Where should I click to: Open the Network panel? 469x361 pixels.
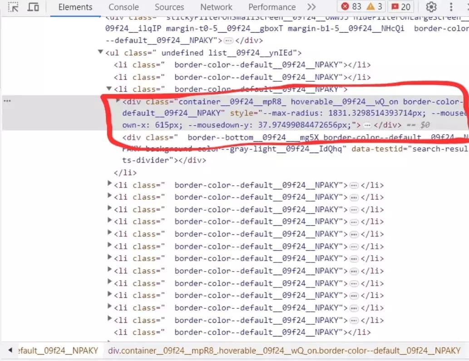(x=216, y=7)
